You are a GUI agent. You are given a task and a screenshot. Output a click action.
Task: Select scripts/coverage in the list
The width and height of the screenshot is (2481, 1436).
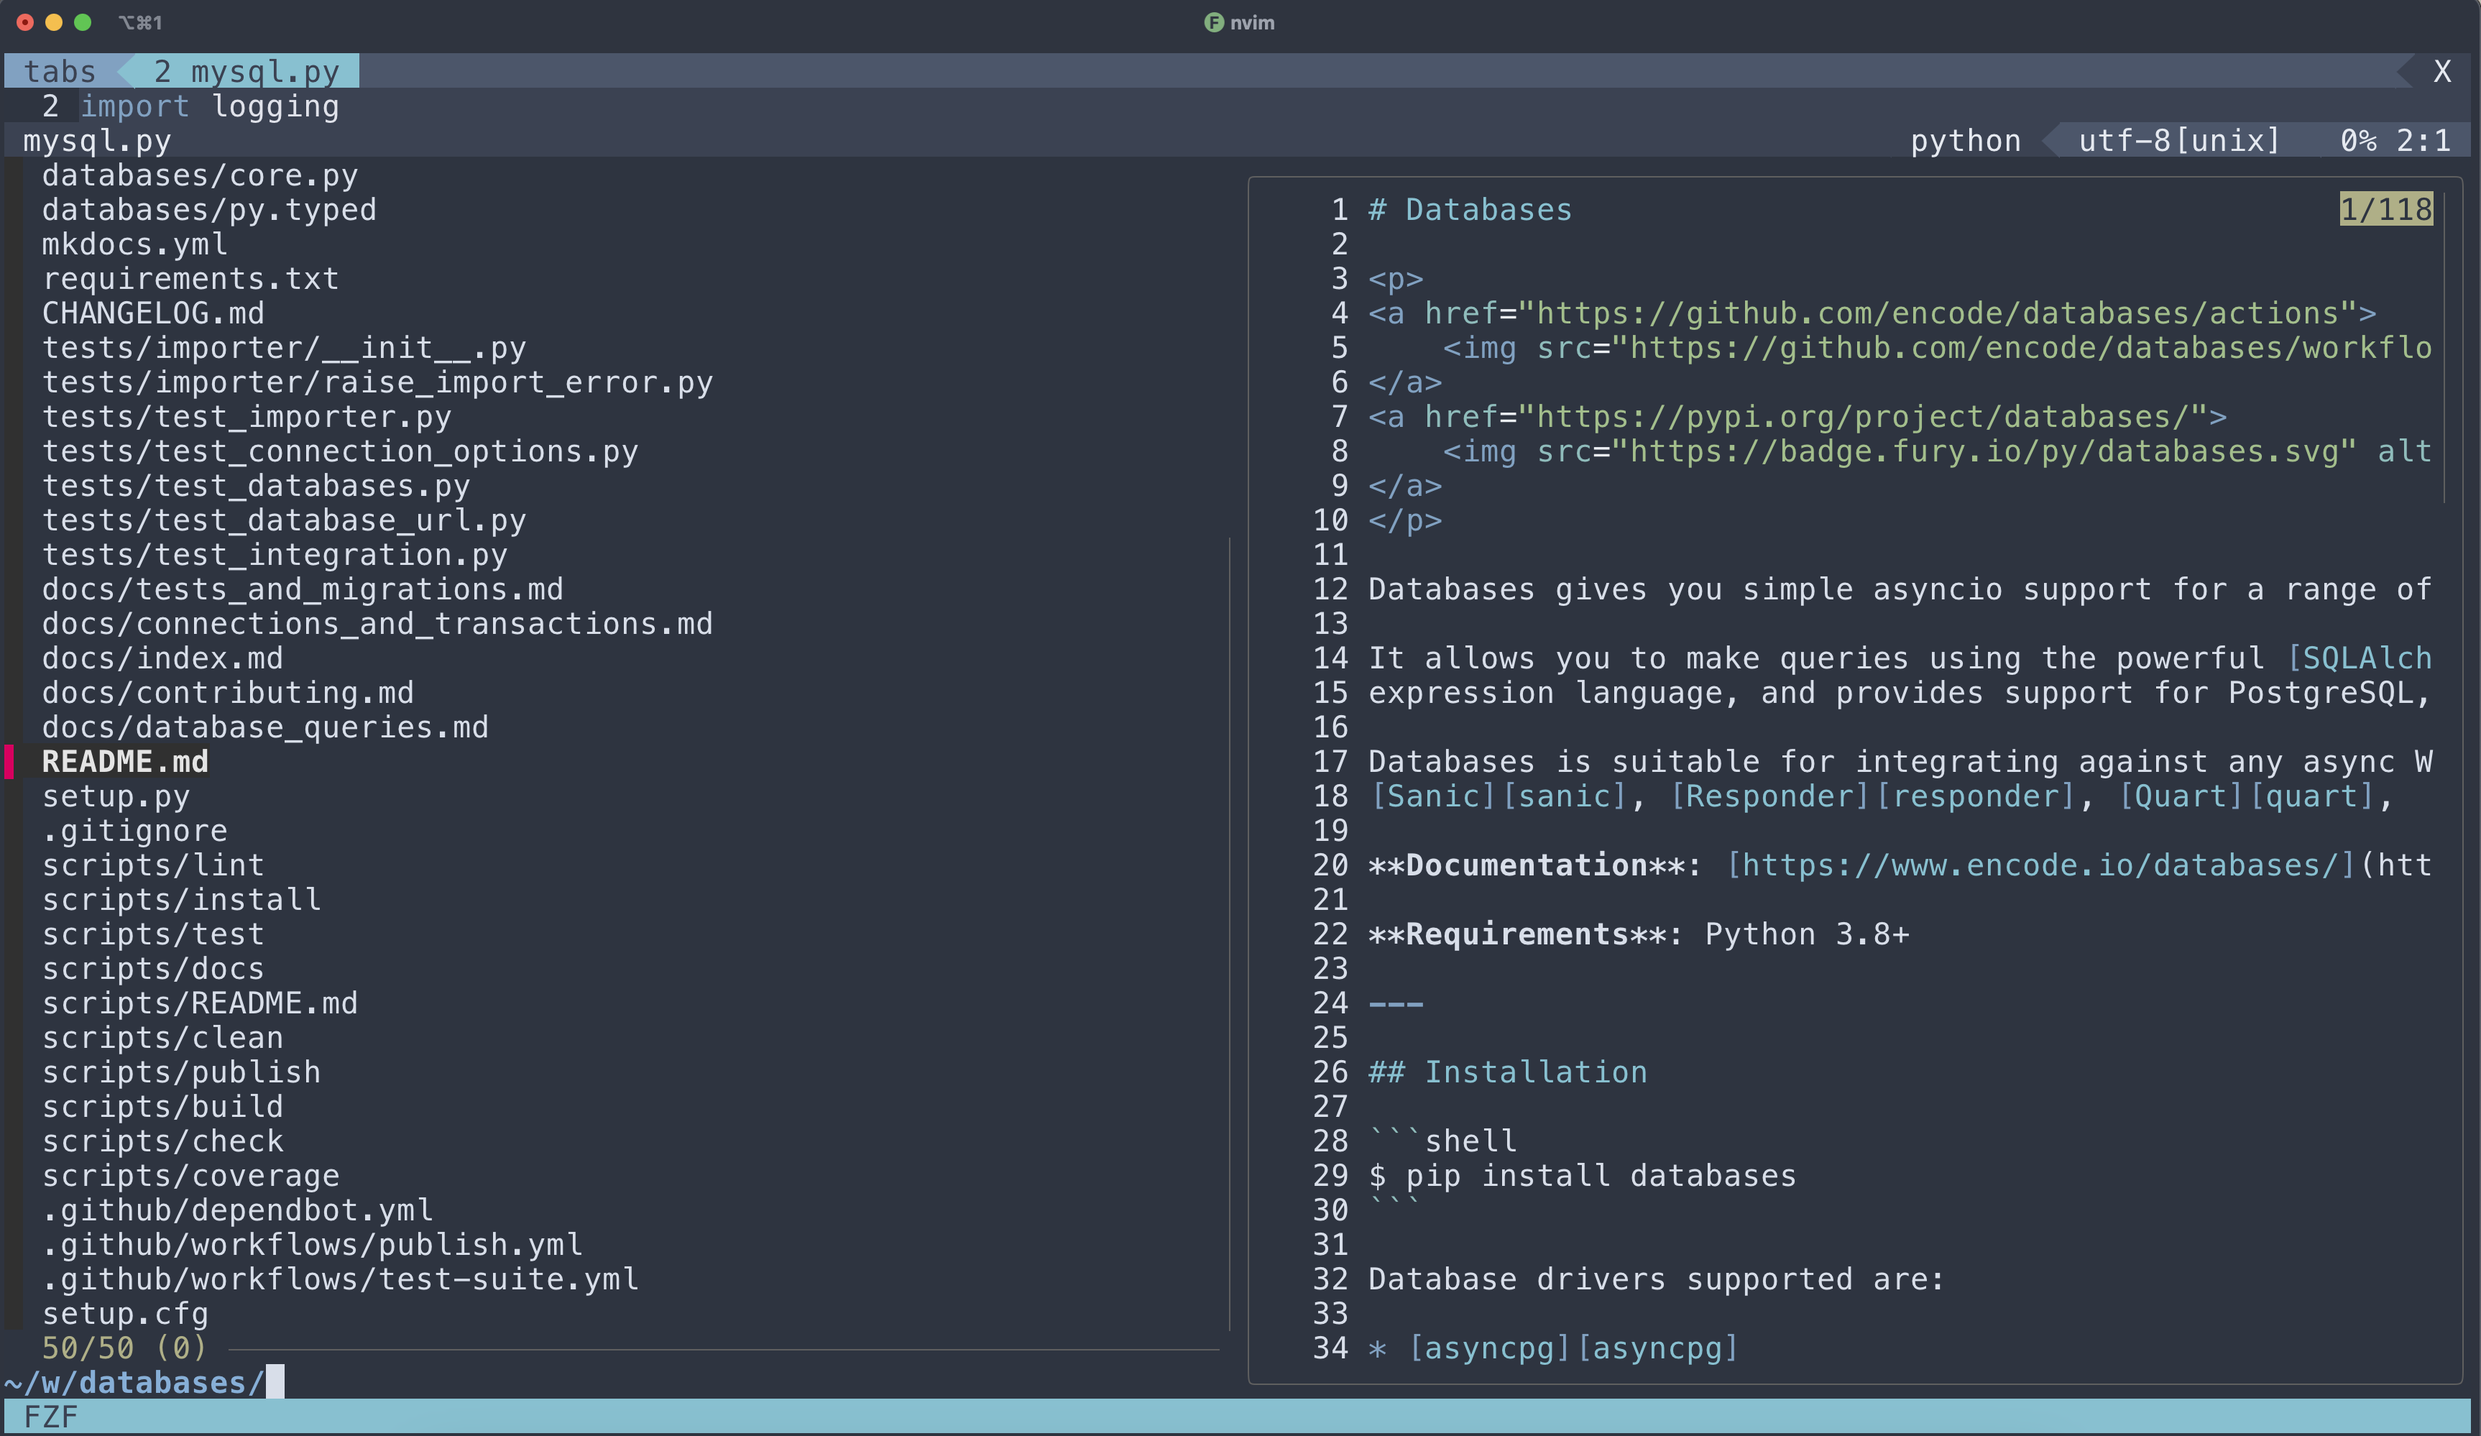coord(190,1176)
